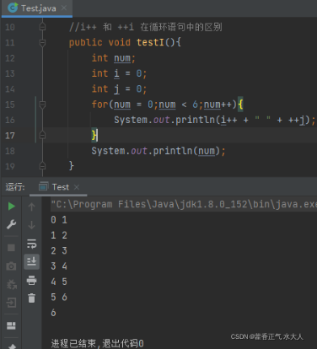Click final console output line '6'
The image size is (317, 349).
[53, 313]
